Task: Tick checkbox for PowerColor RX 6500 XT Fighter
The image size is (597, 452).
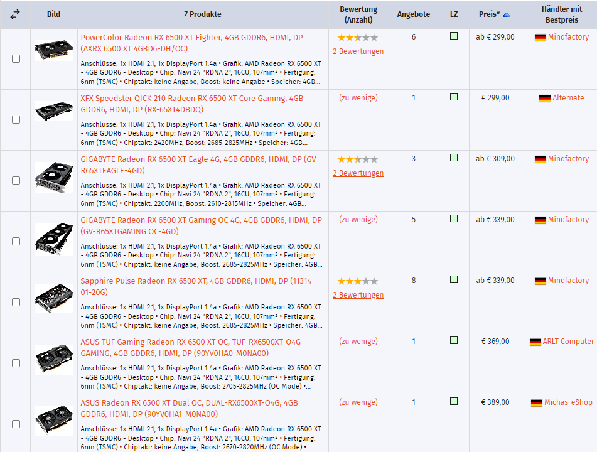Action: tap(16, 59)
